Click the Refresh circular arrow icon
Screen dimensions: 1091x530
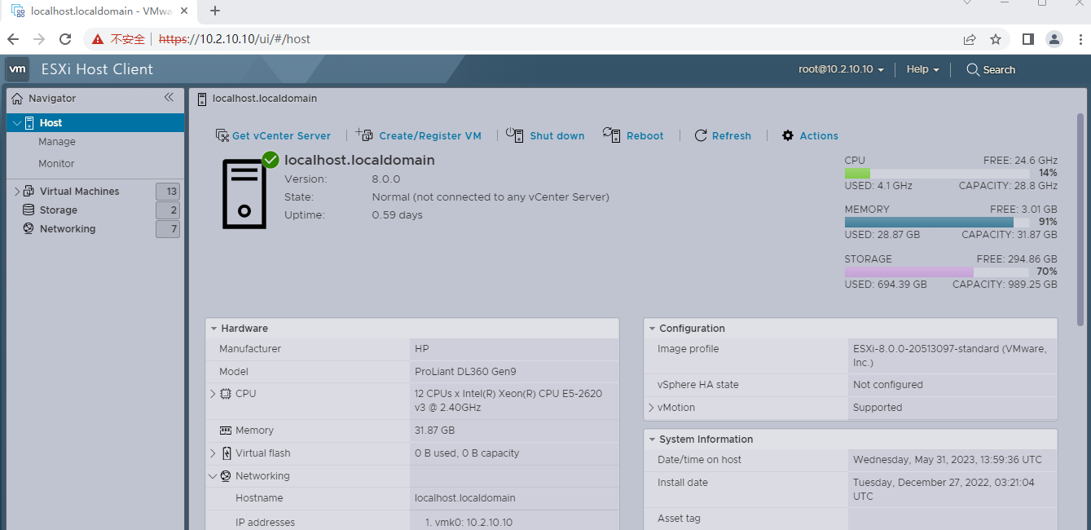701,136
